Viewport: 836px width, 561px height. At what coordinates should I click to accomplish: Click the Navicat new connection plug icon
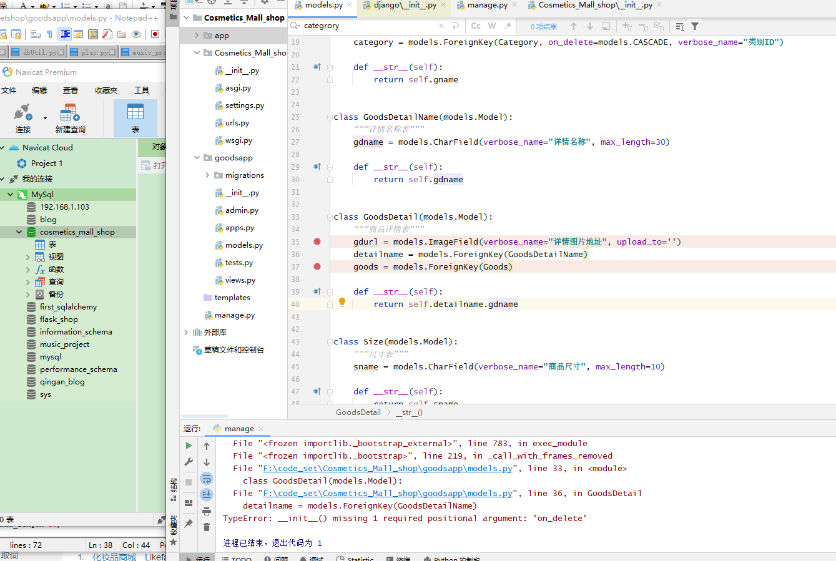click(x=22, y=113)
